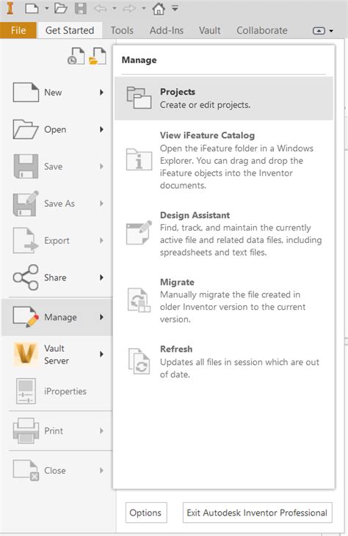
Task: Open the New file dropdown arrow in top toolbar
Action: click(x=46, y=8)
